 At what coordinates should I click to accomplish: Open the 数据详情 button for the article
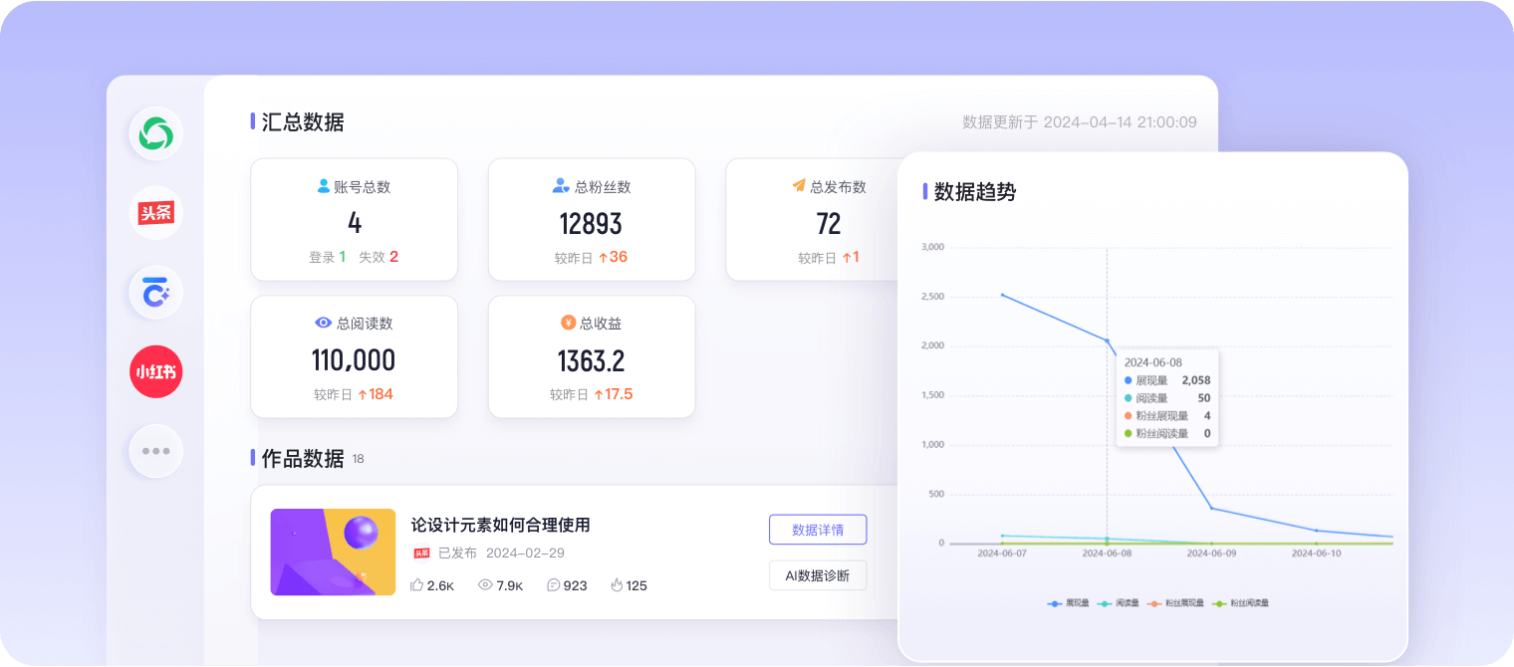coord(817,530)
